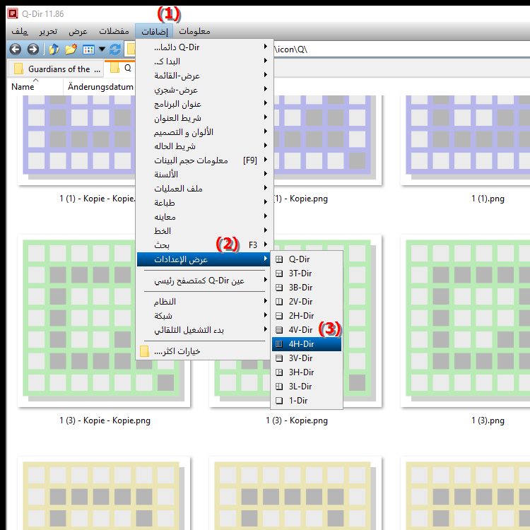Switch to the Q folder tab
Screen dimensions: 530x530
(x=120, y=68)
